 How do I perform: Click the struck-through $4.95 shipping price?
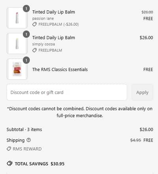(135, 140)
